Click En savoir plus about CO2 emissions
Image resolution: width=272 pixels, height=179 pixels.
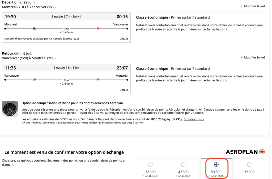(194, 119)
